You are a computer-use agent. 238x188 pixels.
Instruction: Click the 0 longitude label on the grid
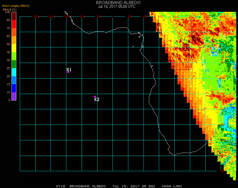click(112, 17)
